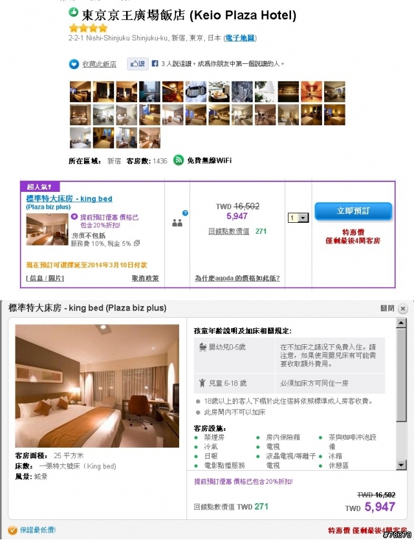Click the popup scrollbar up arrow
The image size is (414, 540).
click(401, 323)
